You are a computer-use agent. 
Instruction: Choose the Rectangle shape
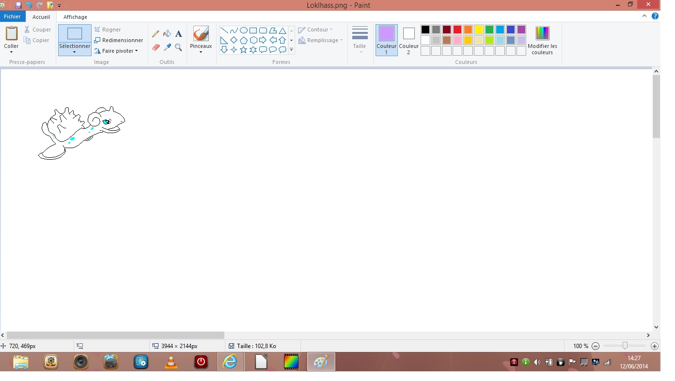click(253, 30)
